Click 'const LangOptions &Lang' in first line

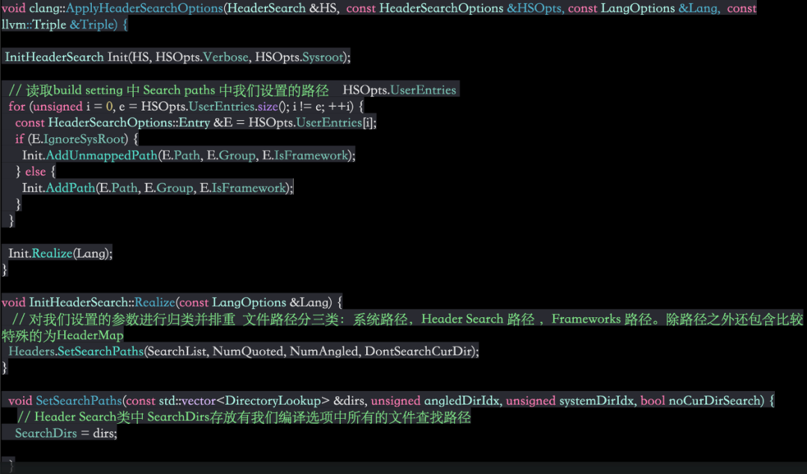point(643,8)
